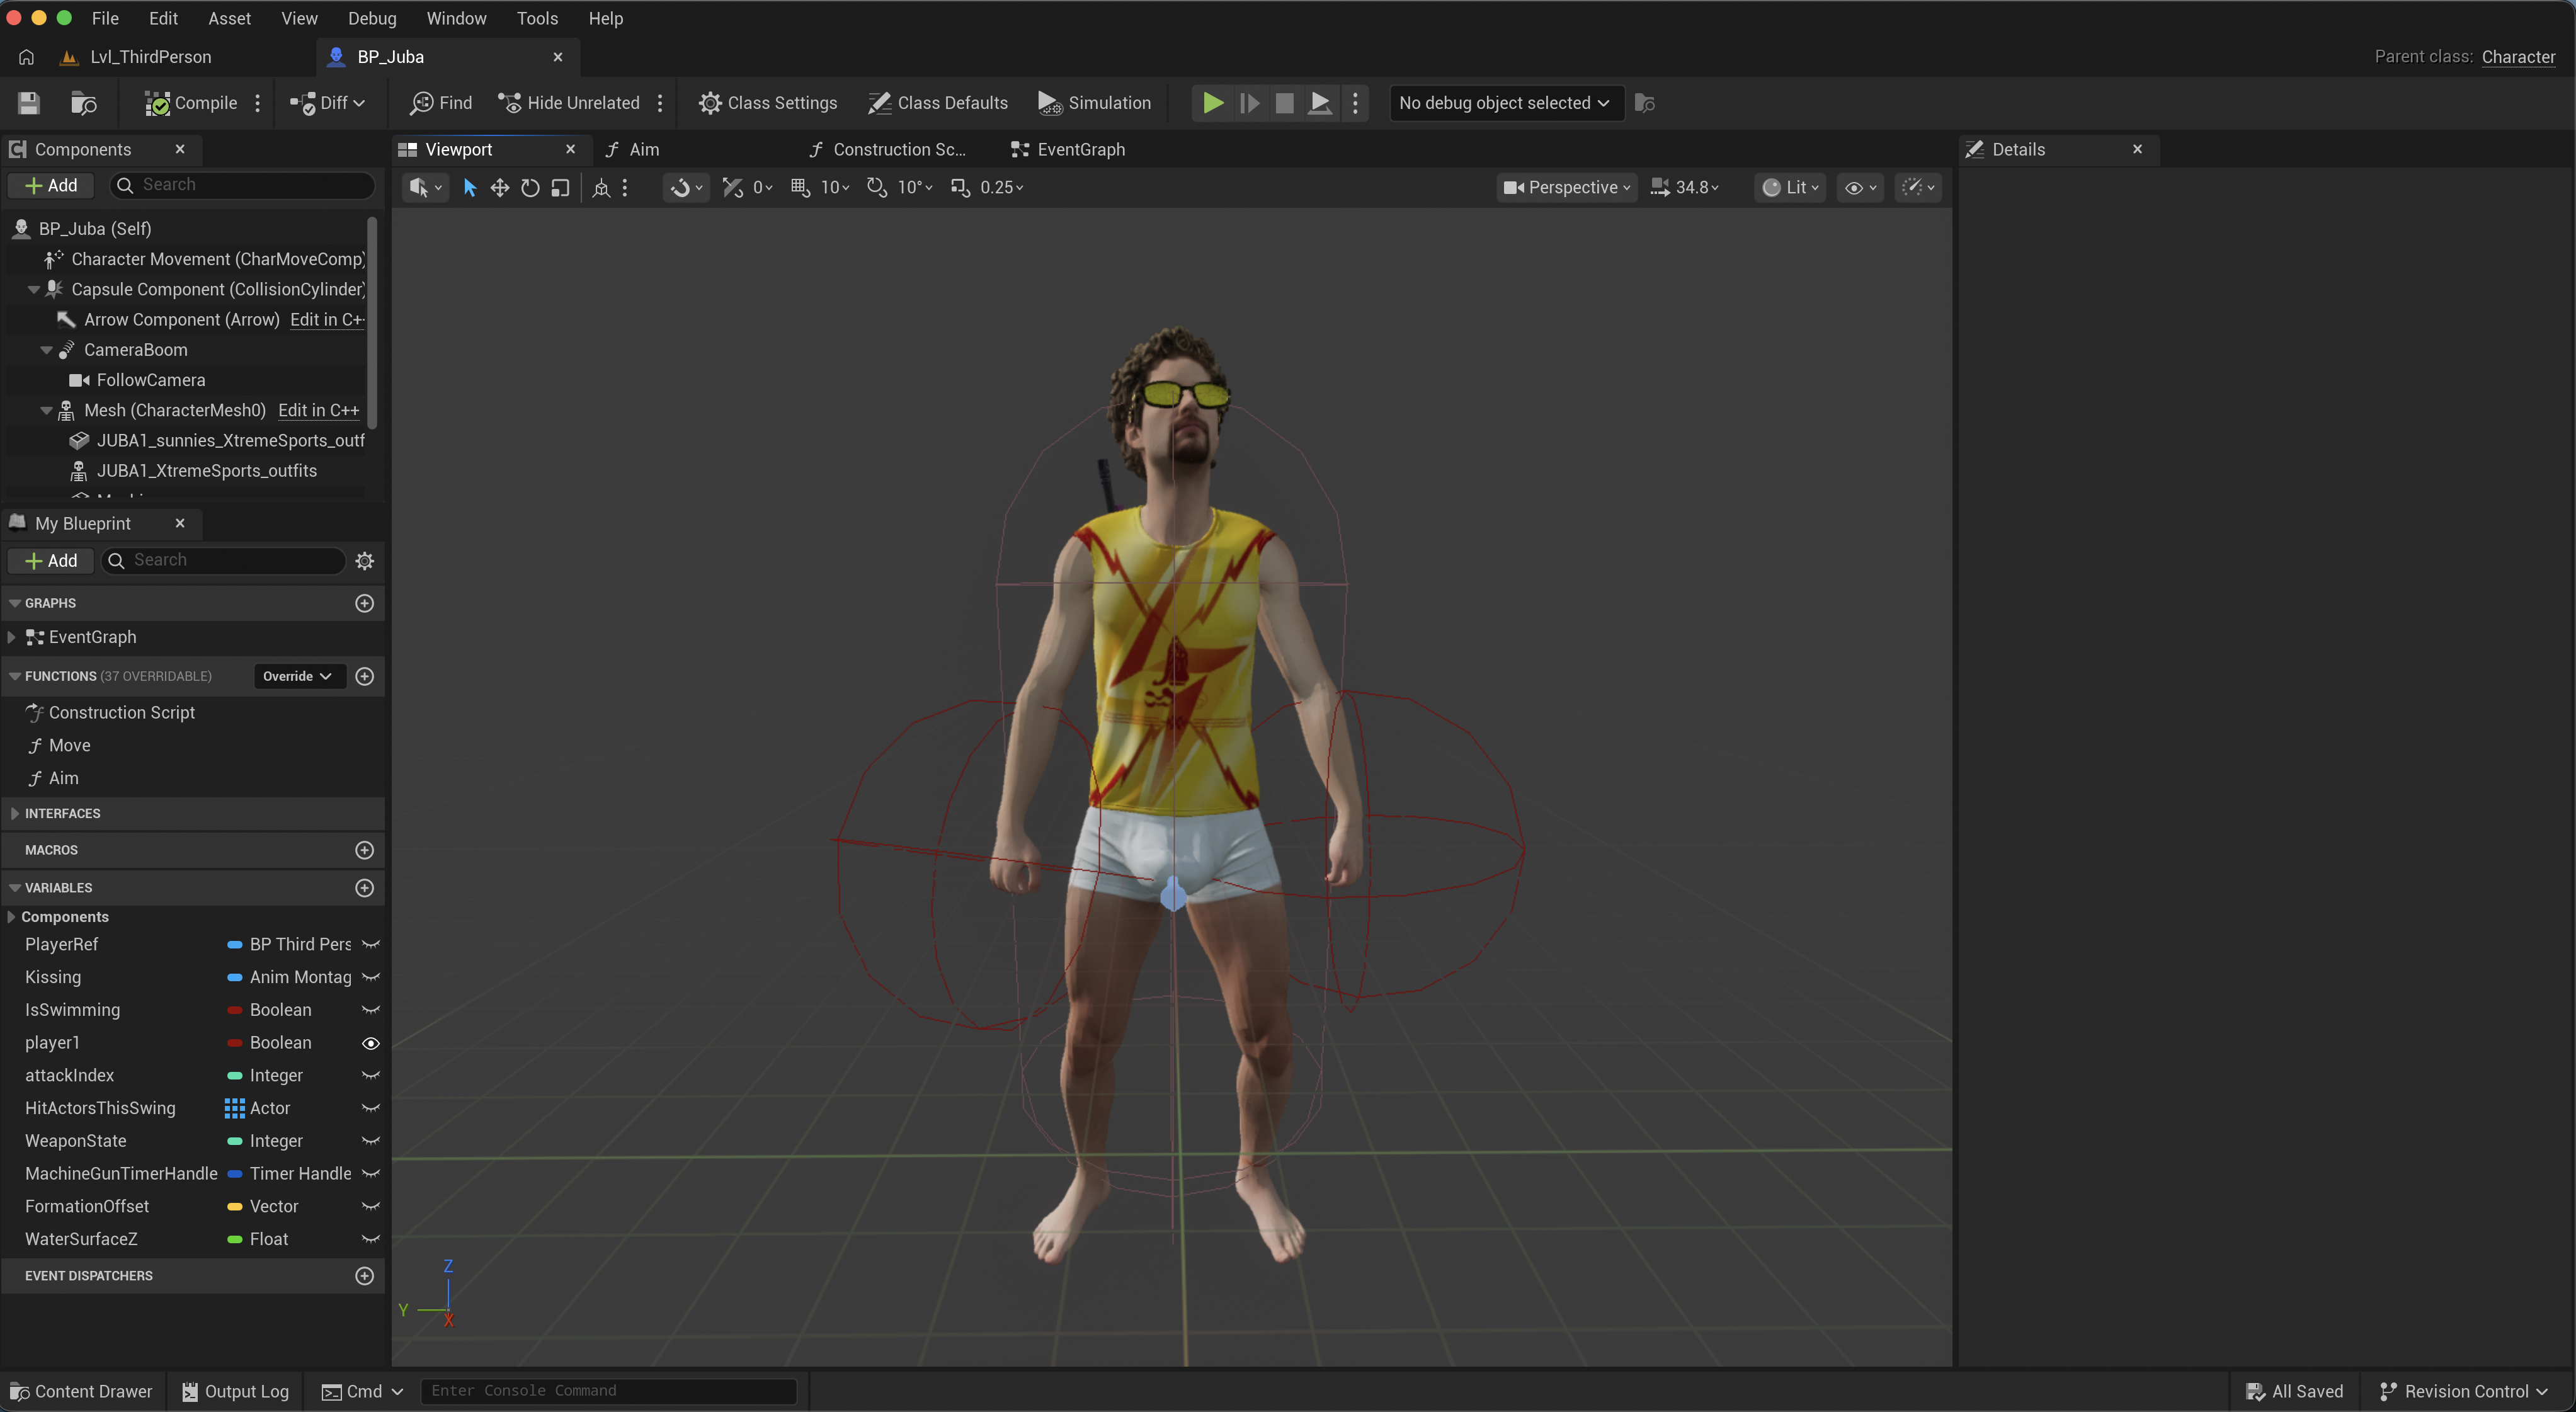Viewport: 2576px width, 1412px height.
Task: Click the WeaponState Integer type color pill
Action: [x=234, y=1141]
